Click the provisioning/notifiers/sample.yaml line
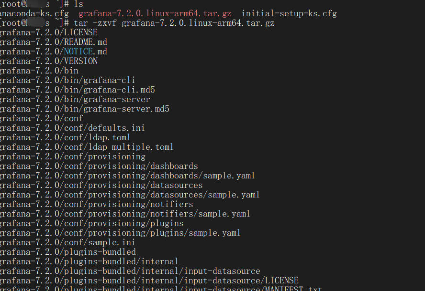The image size is (425, 291). pyautogui.click(x=124, y=214)
